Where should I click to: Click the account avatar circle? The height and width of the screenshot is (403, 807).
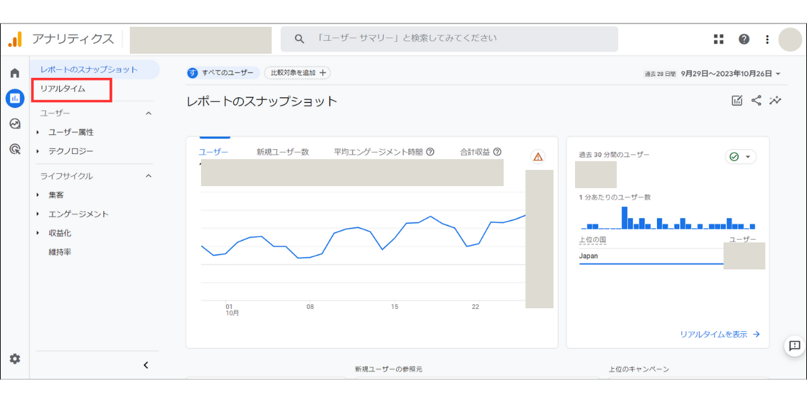[x=790, y=39]
